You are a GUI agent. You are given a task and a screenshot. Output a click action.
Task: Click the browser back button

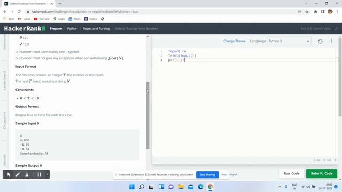(x=5, y=12)
